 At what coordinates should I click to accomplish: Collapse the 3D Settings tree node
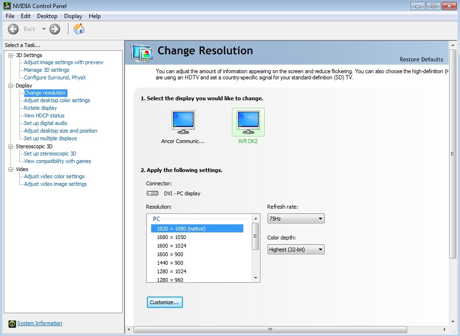click(11, 55)
